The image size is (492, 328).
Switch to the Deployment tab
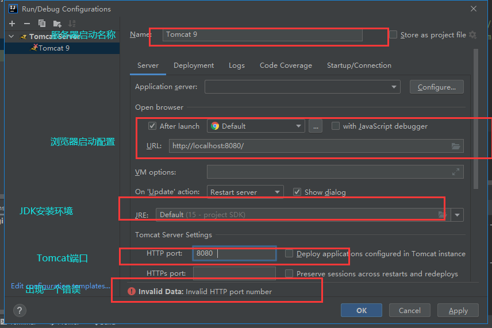pyautogui.click(x=194, y=65)
